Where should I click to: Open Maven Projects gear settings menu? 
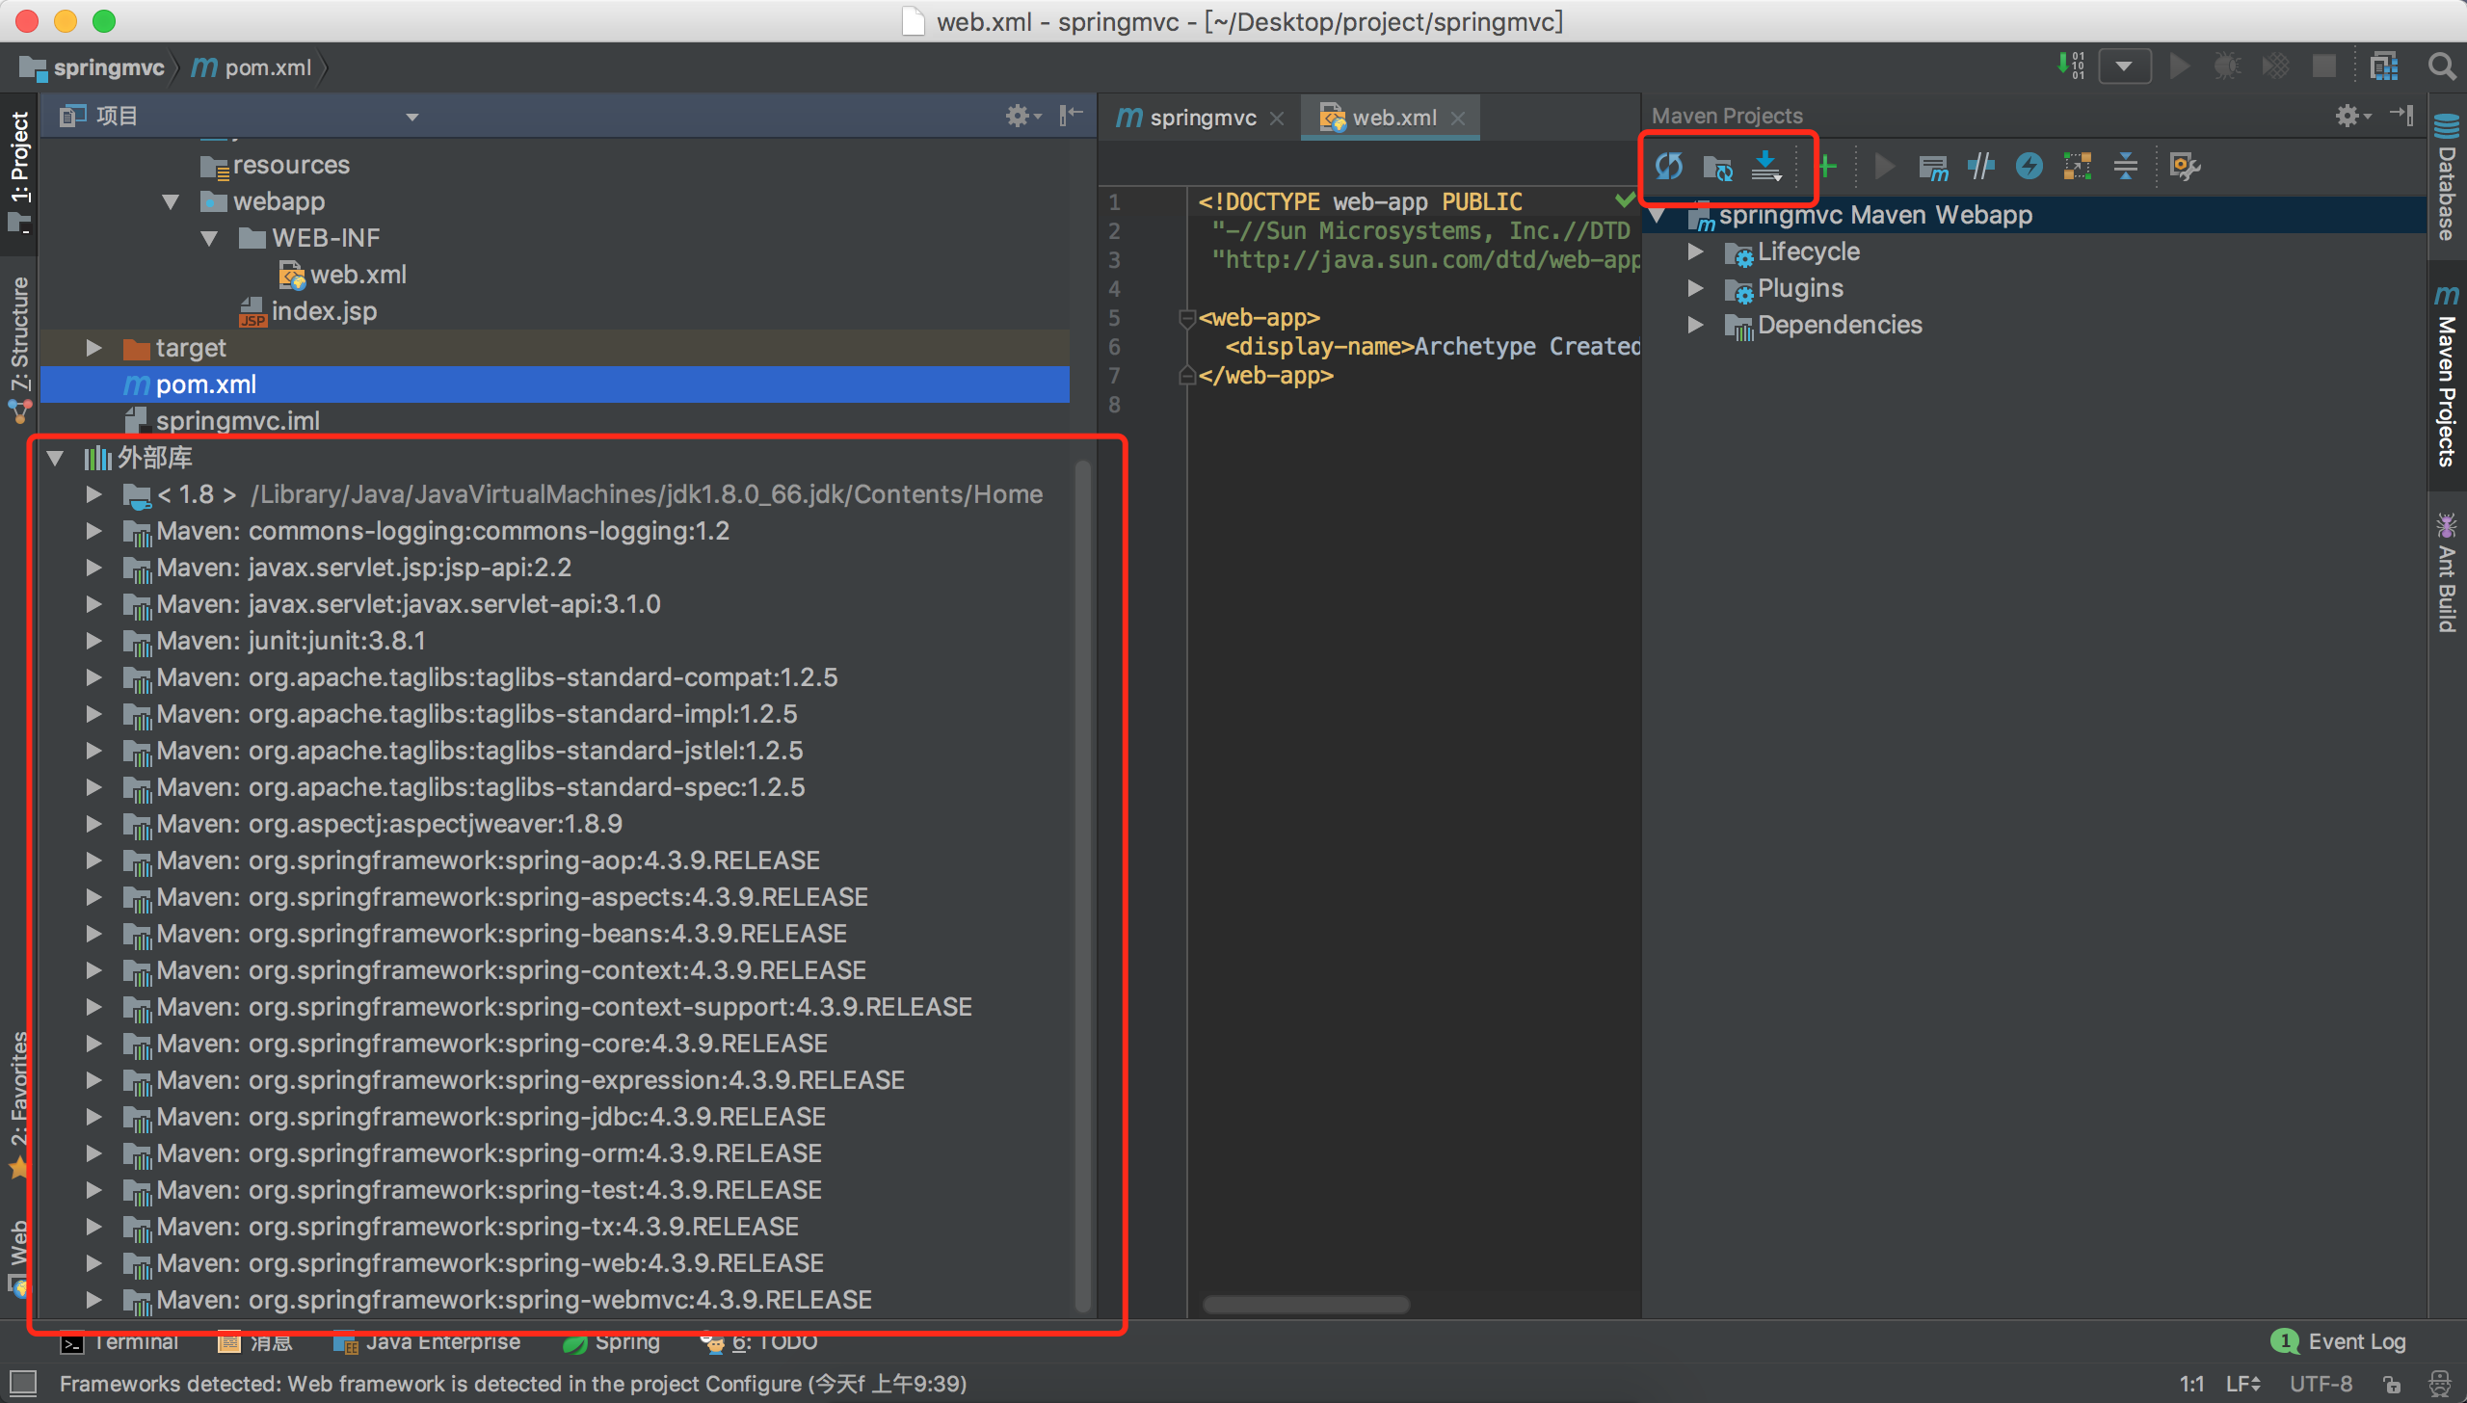point(2351,116)
